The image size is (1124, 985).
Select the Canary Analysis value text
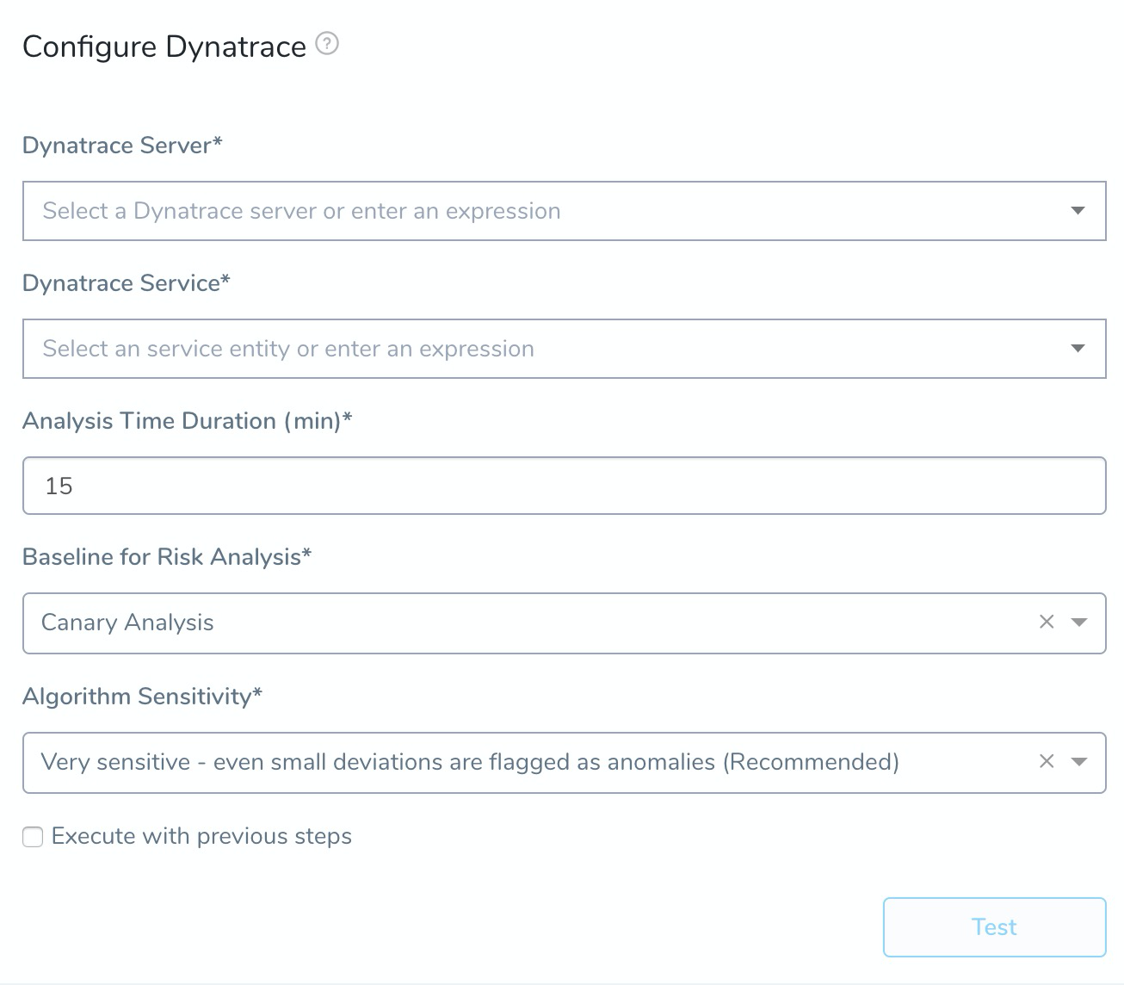(x=127, y=623)
